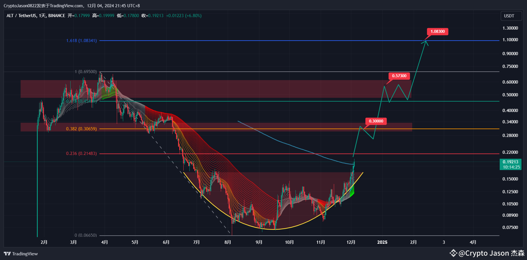Click the 0.75000 price axis label
The height and width of the screenshot is (260, 527).
click(510, 66)
